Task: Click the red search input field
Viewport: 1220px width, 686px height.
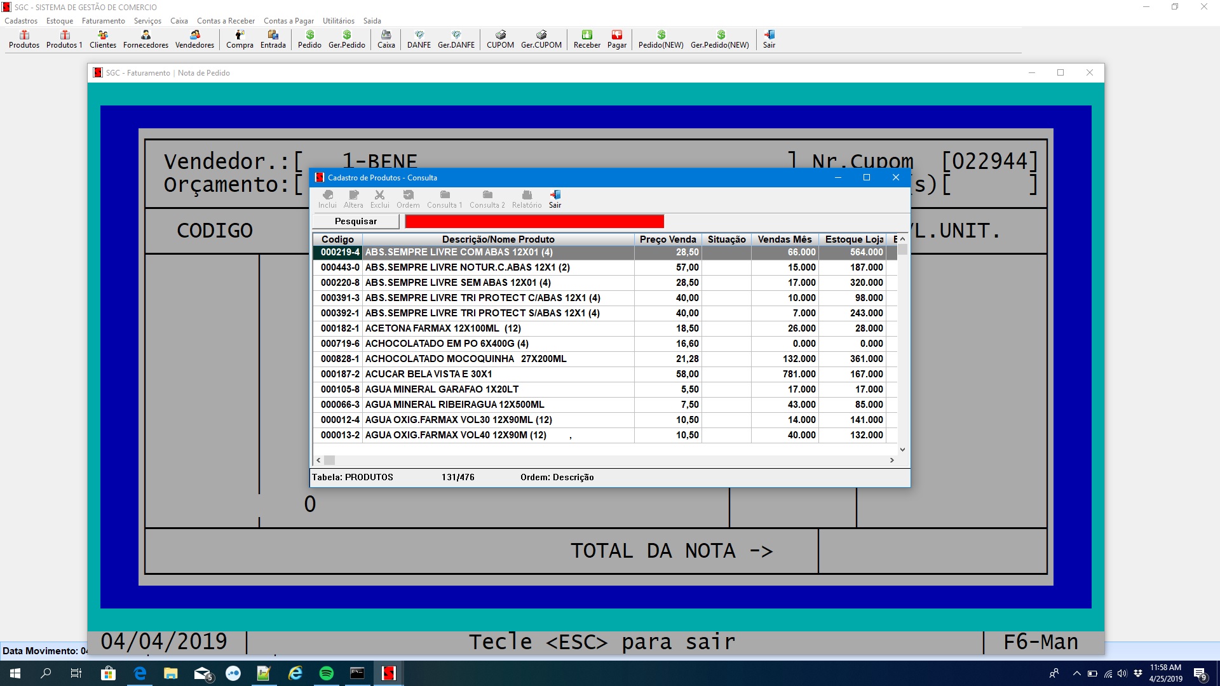Action: tap(534, 221)
